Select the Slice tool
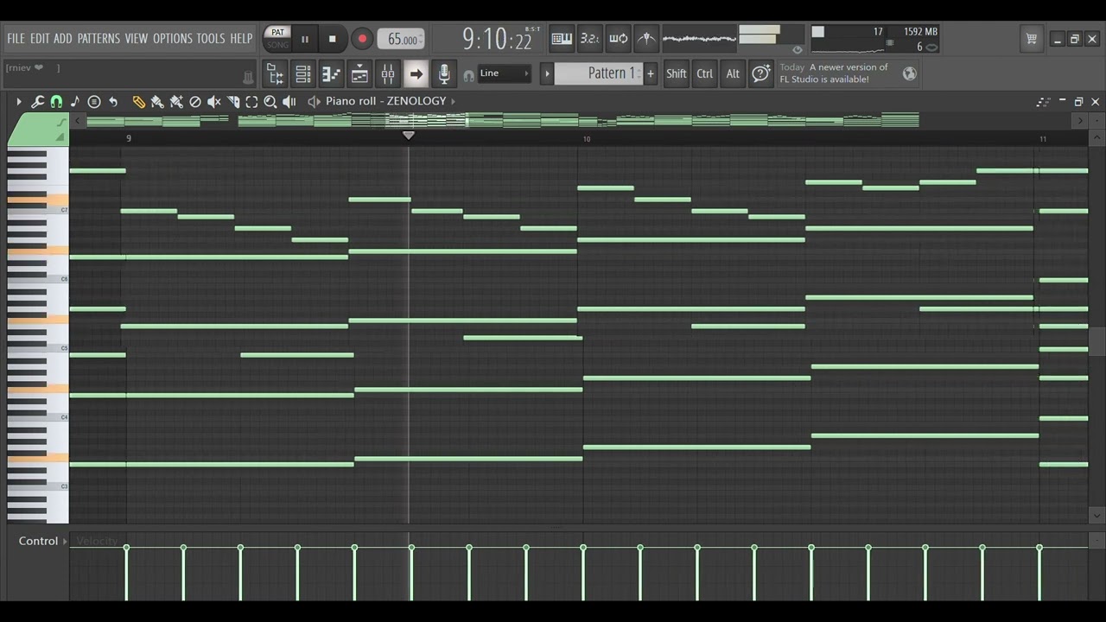 click(233, 102)
